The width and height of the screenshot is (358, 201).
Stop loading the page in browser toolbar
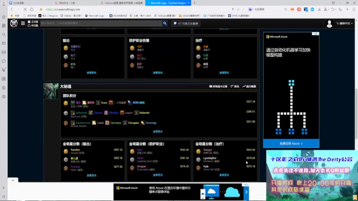[25, 9]
